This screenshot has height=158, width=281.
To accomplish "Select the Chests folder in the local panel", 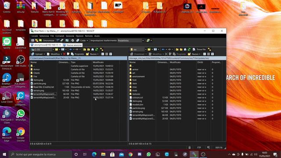I will pyautogui.click(x=36, y=73).
